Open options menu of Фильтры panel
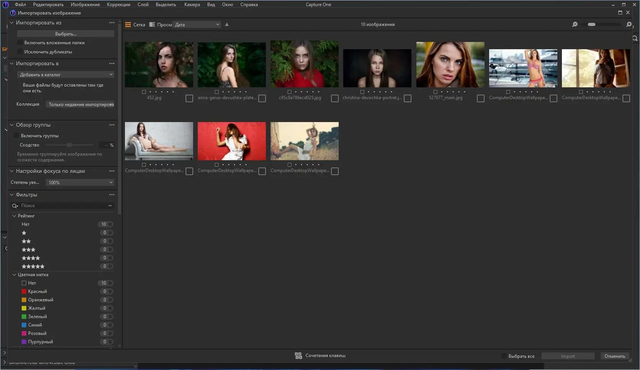This screenshot has height=370, width=640. [112, 195]
